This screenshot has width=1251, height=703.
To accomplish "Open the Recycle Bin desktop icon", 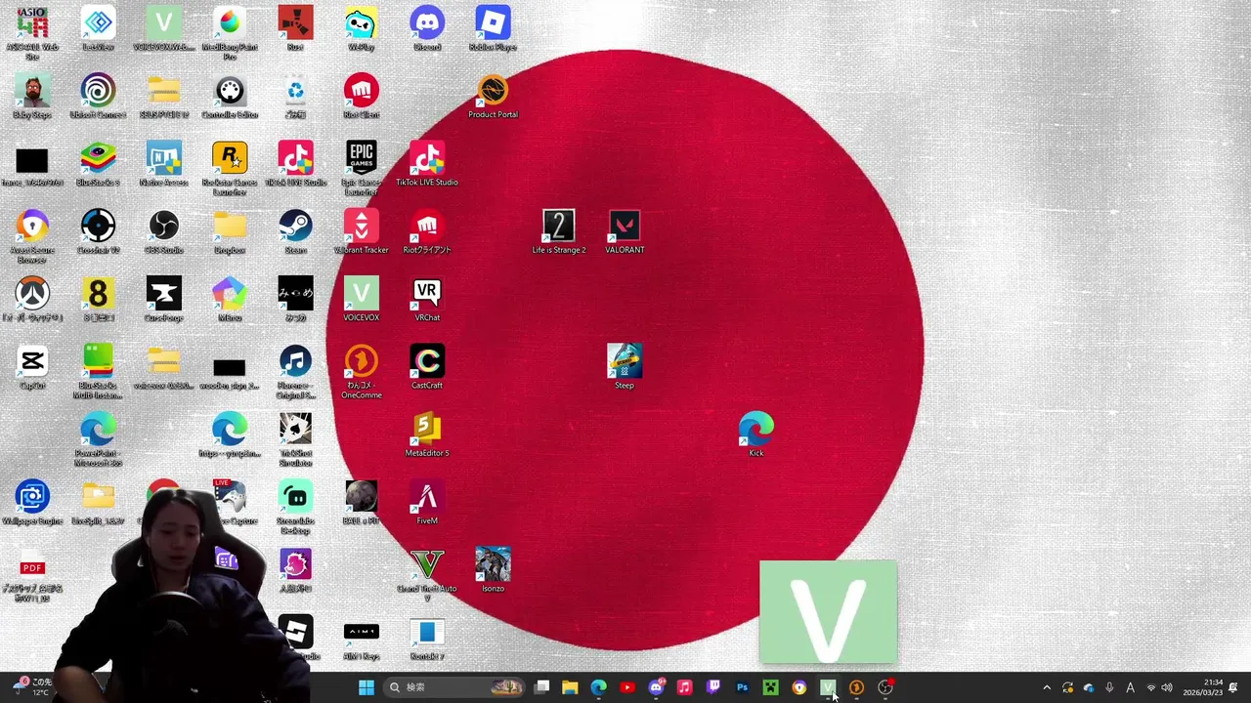I will [x=295, y=96].
